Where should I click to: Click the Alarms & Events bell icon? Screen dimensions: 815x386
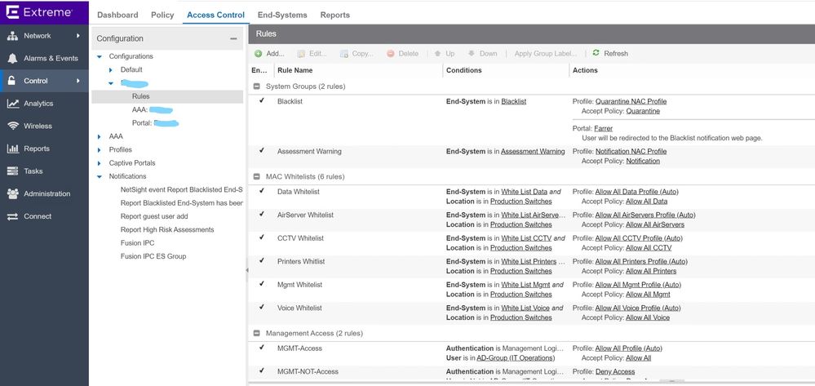12,59
